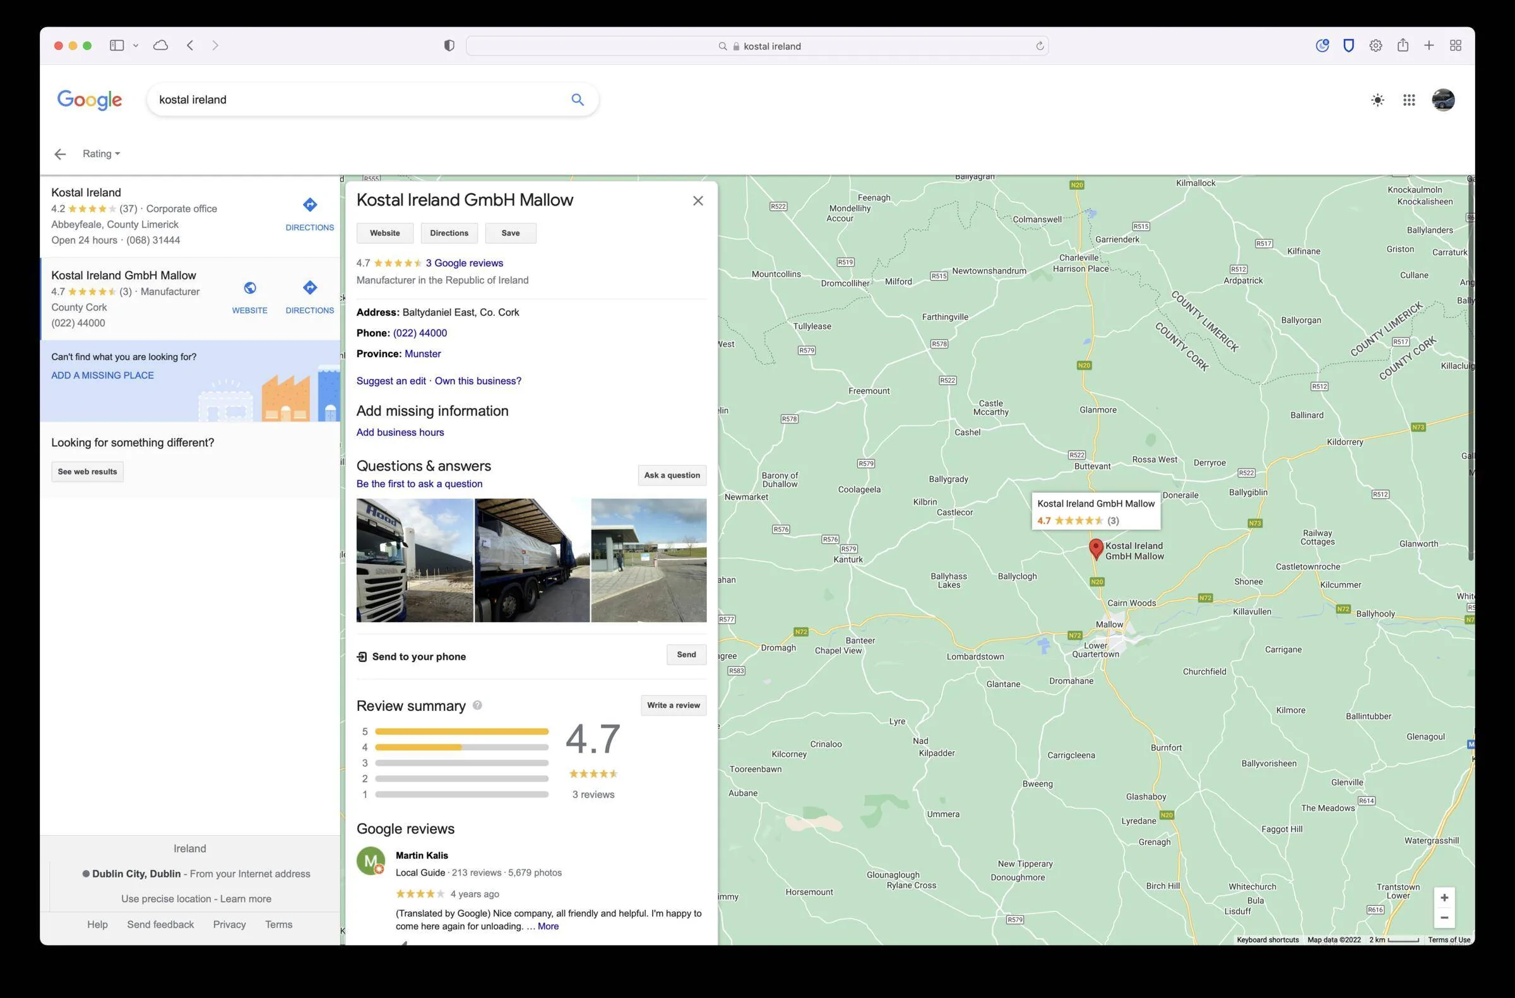The width and height of the screenshot is (1515, 998).
Task: Open the Hood truck photo thumbnail
Action: tap(415, 560)
